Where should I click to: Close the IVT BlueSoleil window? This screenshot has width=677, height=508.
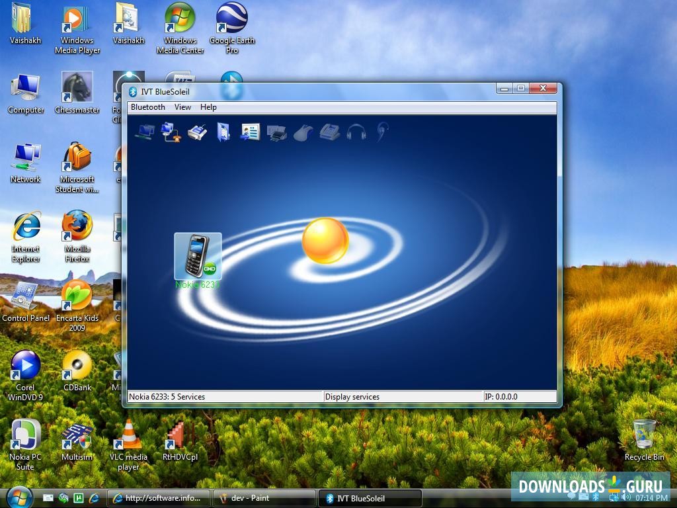tap(543, 89)
